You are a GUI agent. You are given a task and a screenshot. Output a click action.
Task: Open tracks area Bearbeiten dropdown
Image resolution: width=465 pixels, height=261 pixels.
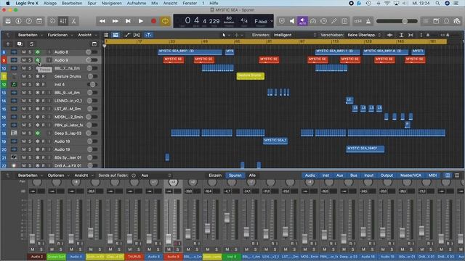pos(31,35)
